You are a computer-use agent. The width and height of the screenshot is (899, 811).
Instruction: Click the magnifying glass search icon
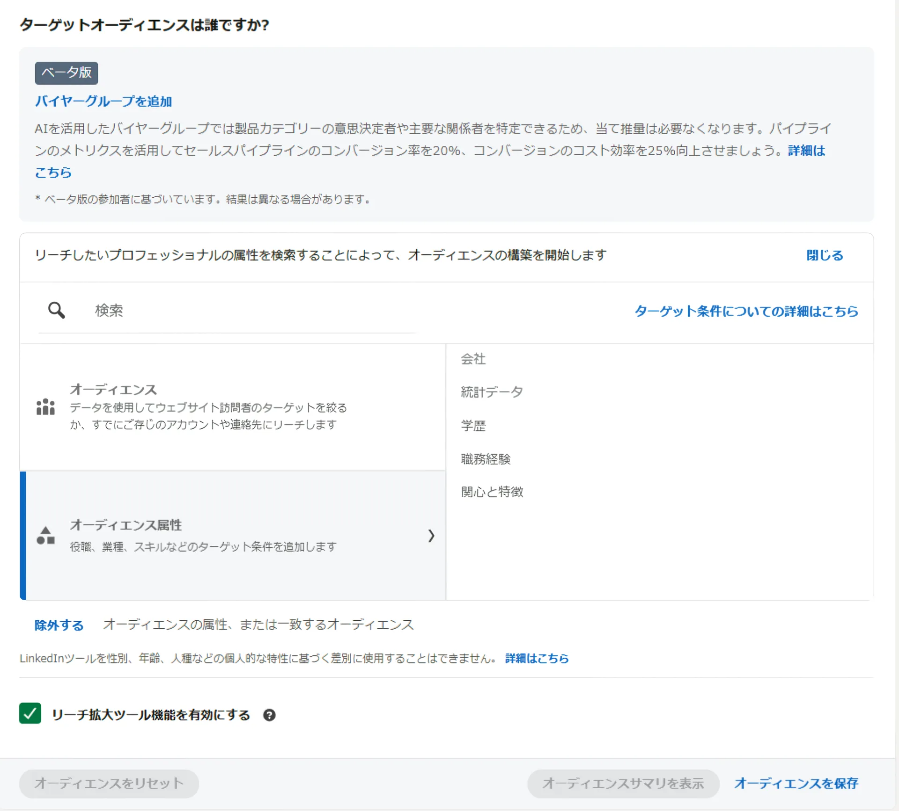click(57, 310)
